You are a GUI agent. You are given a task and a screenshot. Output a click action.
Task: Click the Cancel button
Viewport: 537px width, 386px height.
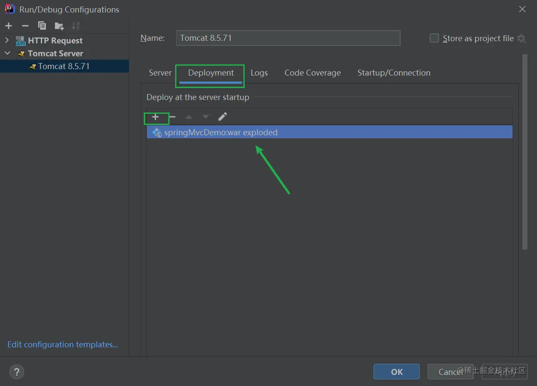point(451,372)
